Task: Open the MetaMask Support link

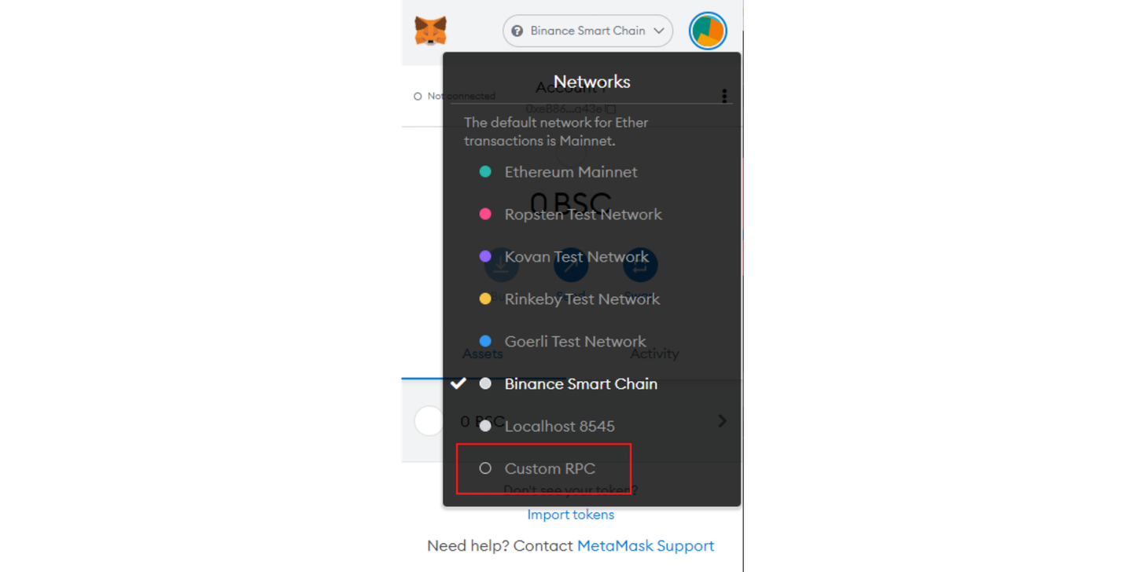Action: click(x=646, y=545)
